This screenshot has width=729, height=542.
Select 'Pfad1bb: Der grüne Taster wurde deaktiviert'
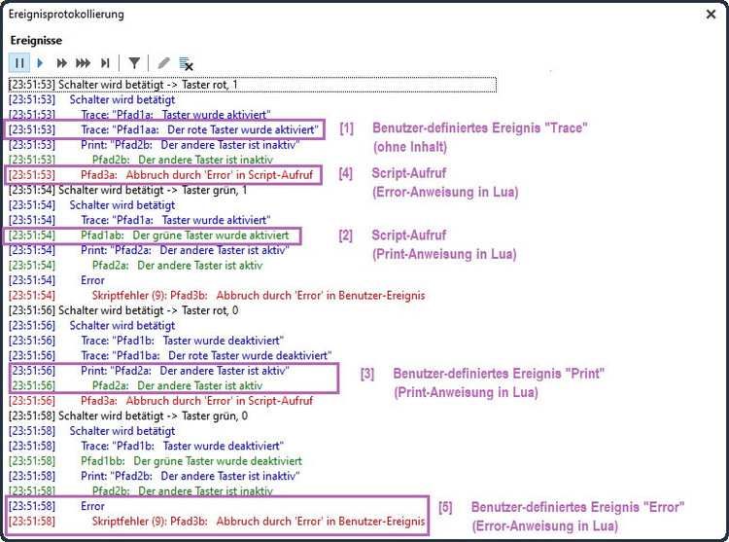tap(156, 460)
